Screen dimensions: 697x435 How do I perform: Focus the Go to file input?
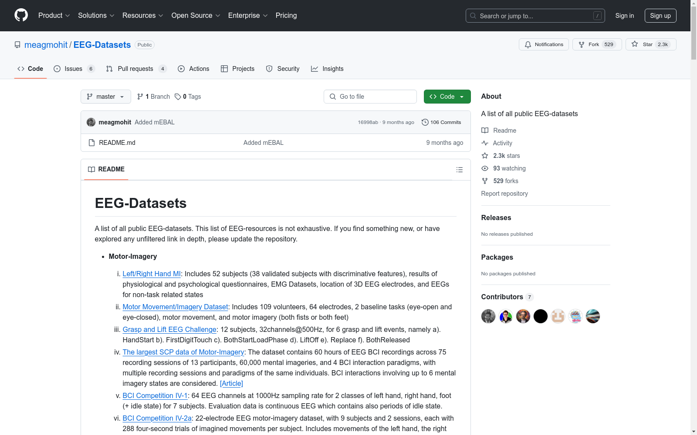(370, 97)
